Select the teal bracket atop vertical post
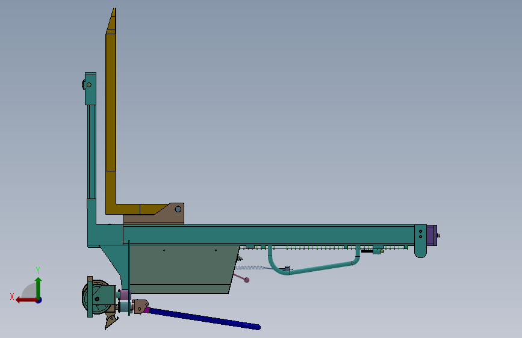The image size is (522, 338). coord(90,88)
